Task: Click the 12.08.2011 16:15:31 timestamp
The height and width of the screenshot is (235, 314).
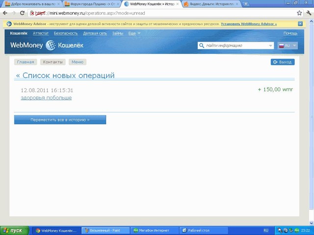Action: [x=47, y=90]
